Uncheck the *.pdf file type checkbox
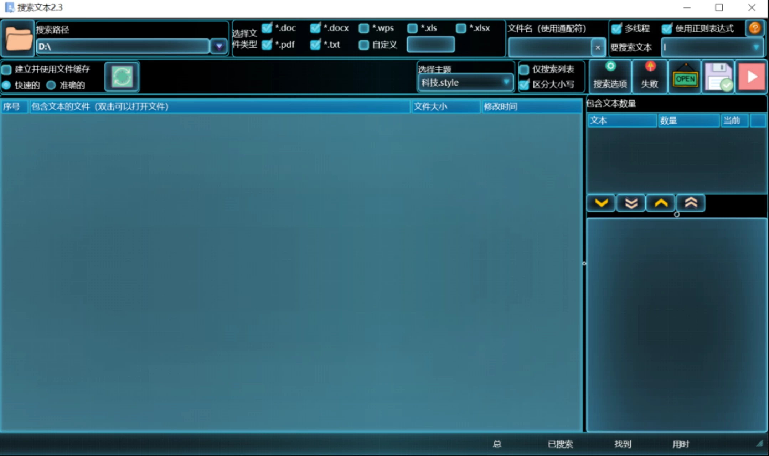 [x=267, y=45]
